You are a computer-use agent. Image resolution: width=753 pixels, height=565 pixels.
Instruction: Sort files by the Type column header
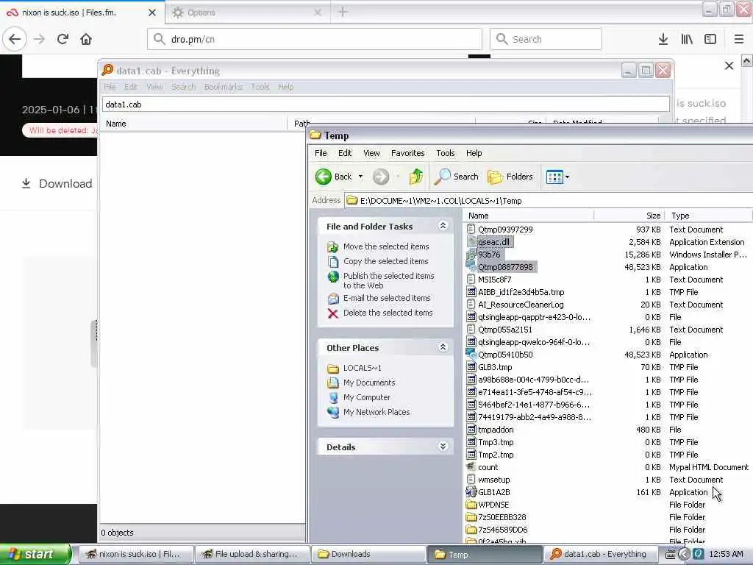point(708,216)
